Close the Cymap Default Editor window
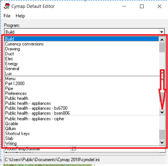The height and width of the screenshot is (166, 168). pyautogui.click(x=160, y=6)
